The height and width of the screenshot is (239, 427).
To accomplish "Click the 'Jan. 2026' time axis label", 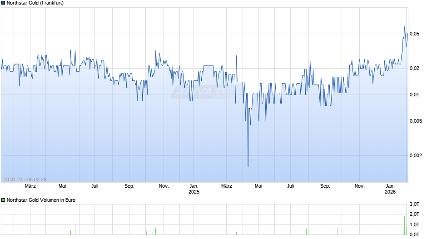I will click(x=390, y=189).
